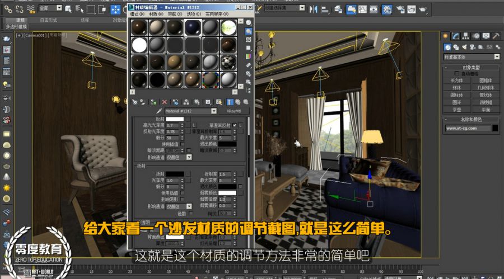Toggle reflection 使用插值 checkbox
This screenshot has width=504, height=279.
pos(182,144)
